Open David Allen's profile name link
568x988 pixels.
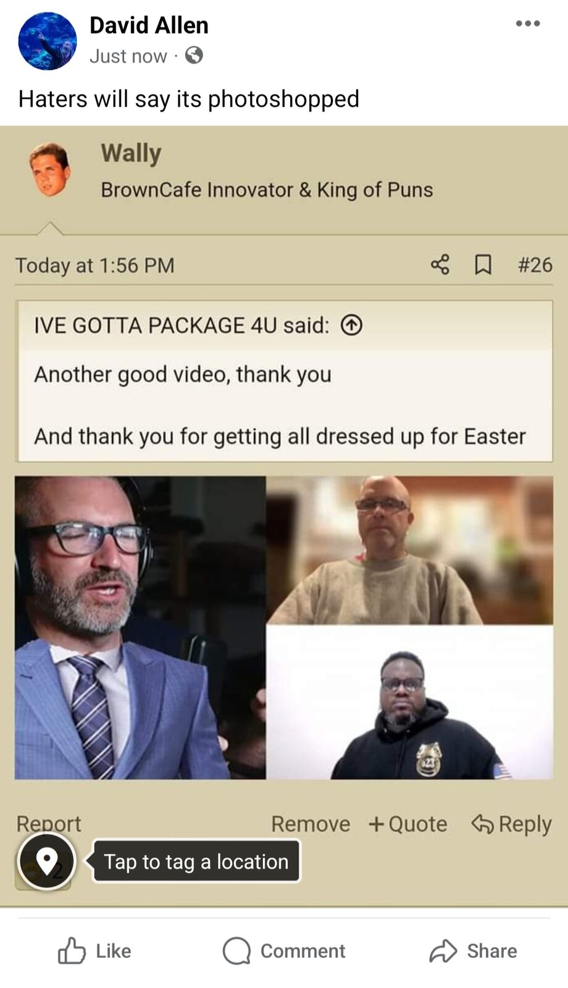(x=149, y=25)
